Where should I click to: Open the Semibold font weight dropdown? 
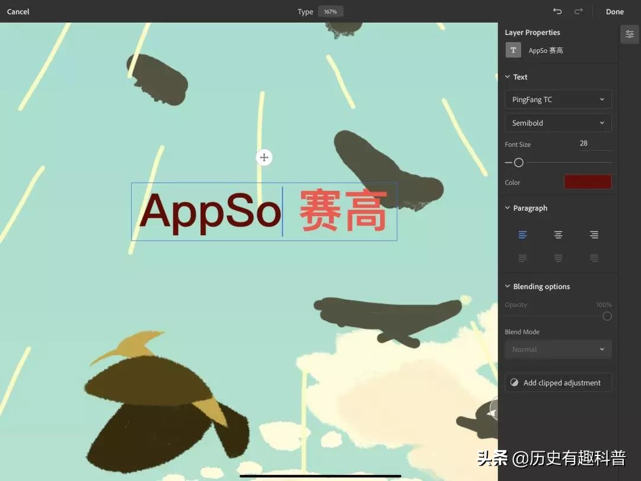tap(558, 123)
